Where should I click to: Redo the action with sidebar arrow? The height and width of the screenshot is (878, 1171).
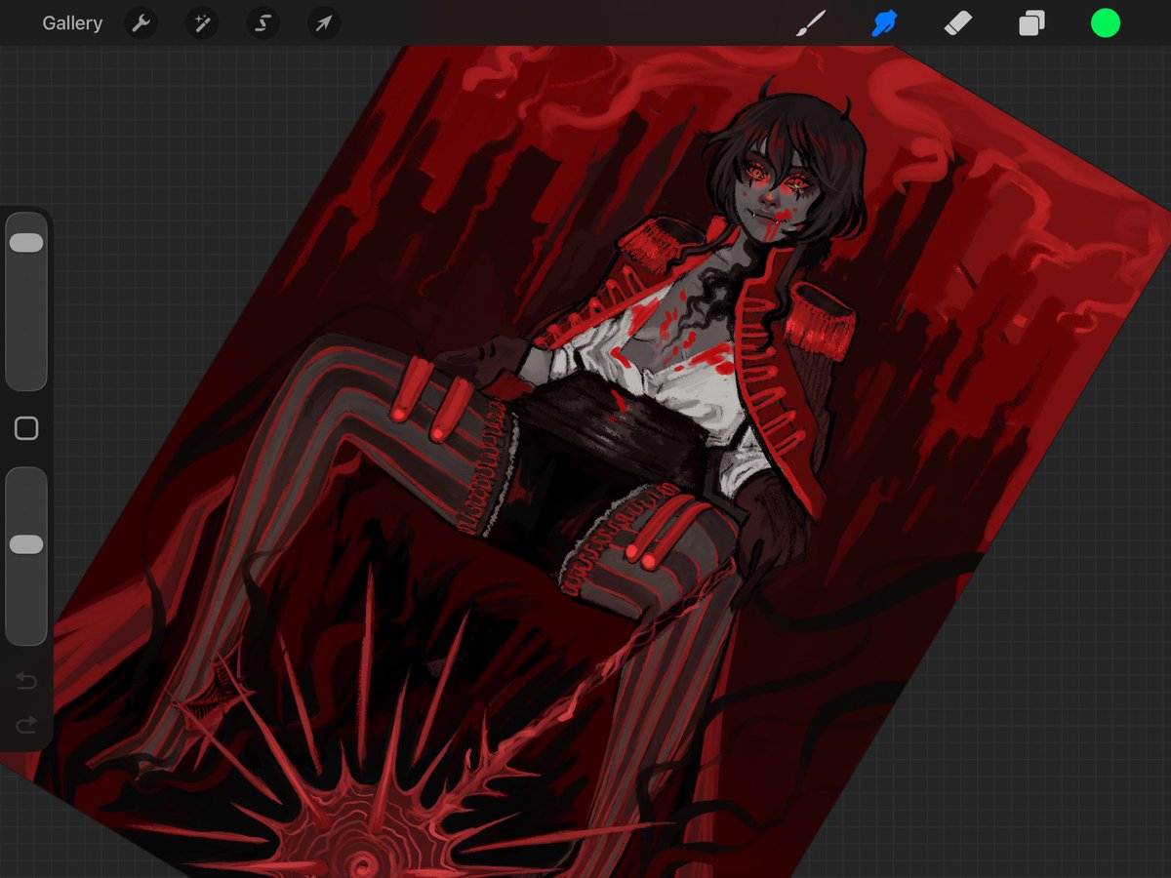point(26,724)
